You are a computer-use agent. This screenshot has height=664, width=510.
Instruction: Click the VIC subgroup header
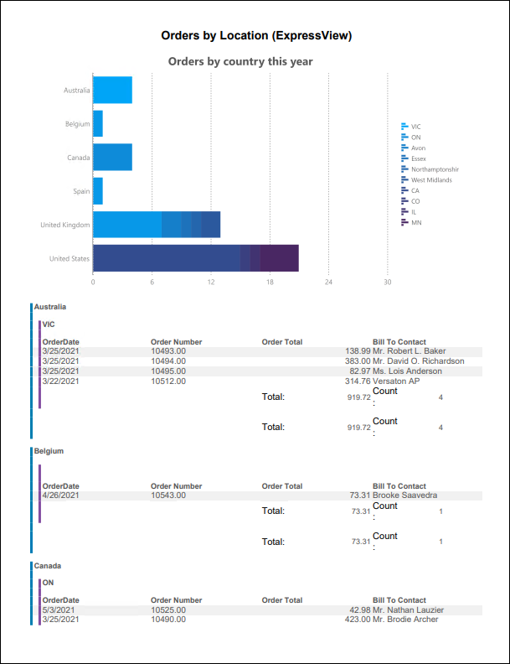click(49, 324)
